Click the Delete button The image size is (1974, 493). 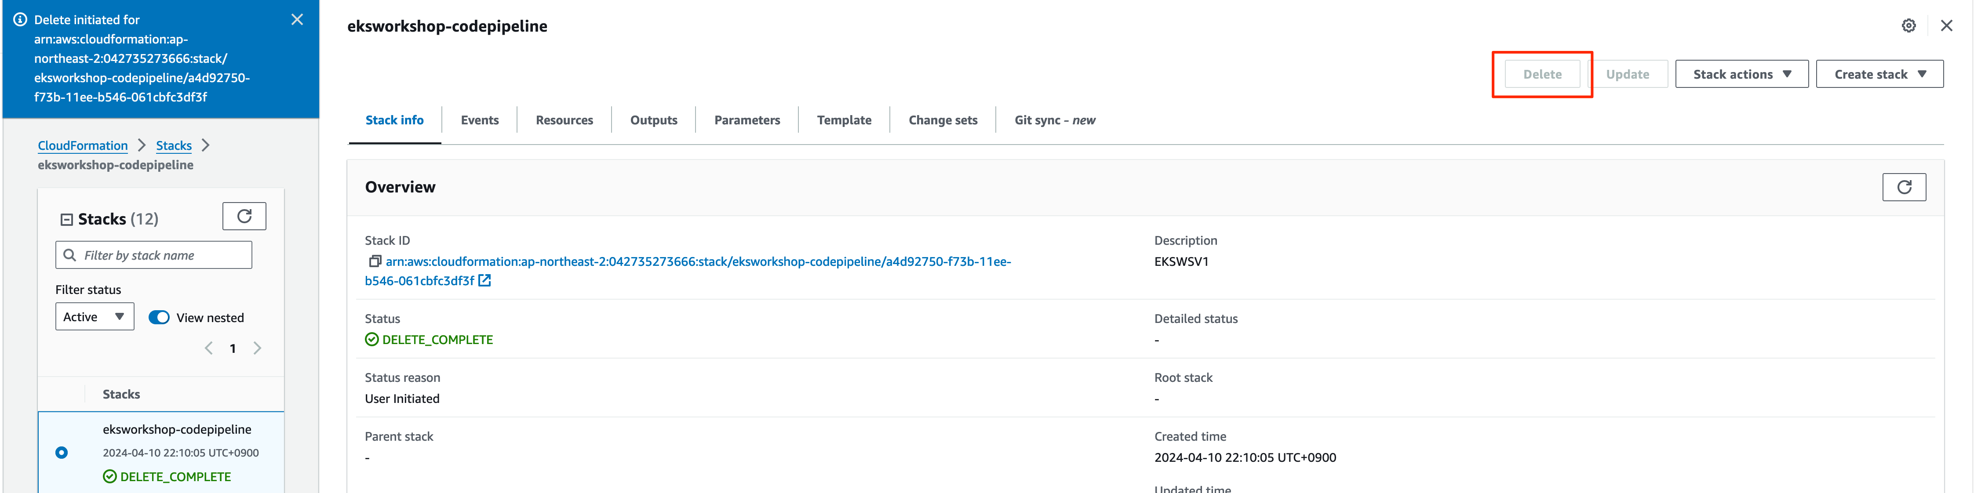(x=1542, y=74)
